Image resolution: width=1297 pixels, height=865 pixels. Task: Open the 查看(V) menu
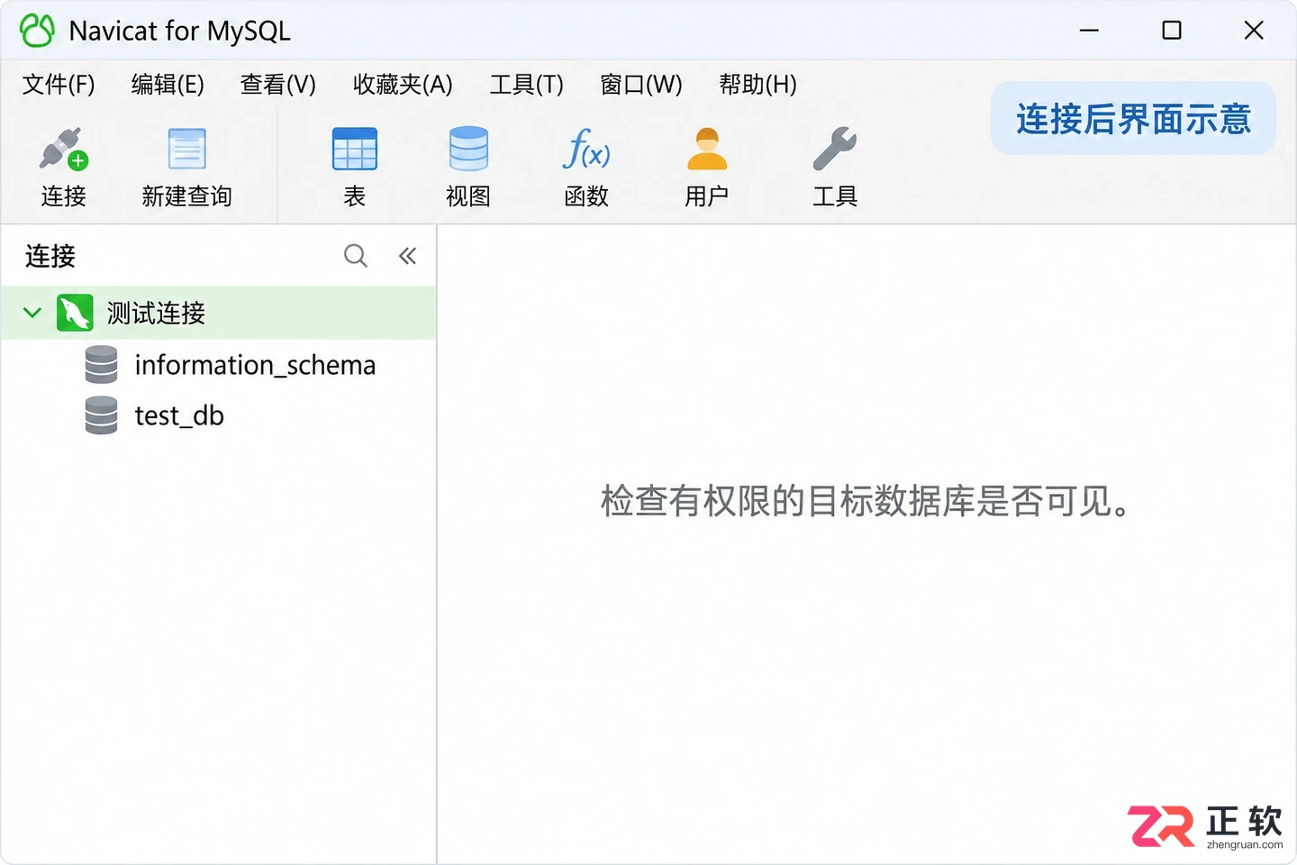coord(278,85)
